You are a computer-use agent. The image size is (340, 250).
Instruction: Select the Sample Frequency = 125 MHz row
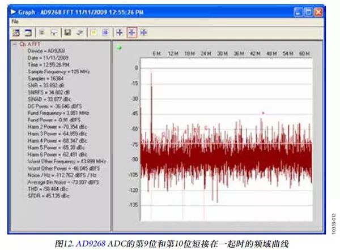[58, 72]
